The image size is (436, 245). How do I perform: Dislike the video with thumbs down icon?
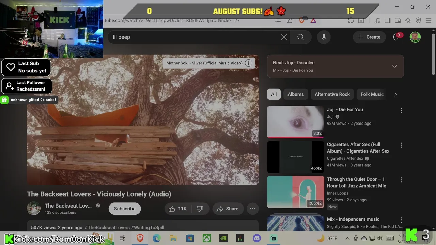200,209
